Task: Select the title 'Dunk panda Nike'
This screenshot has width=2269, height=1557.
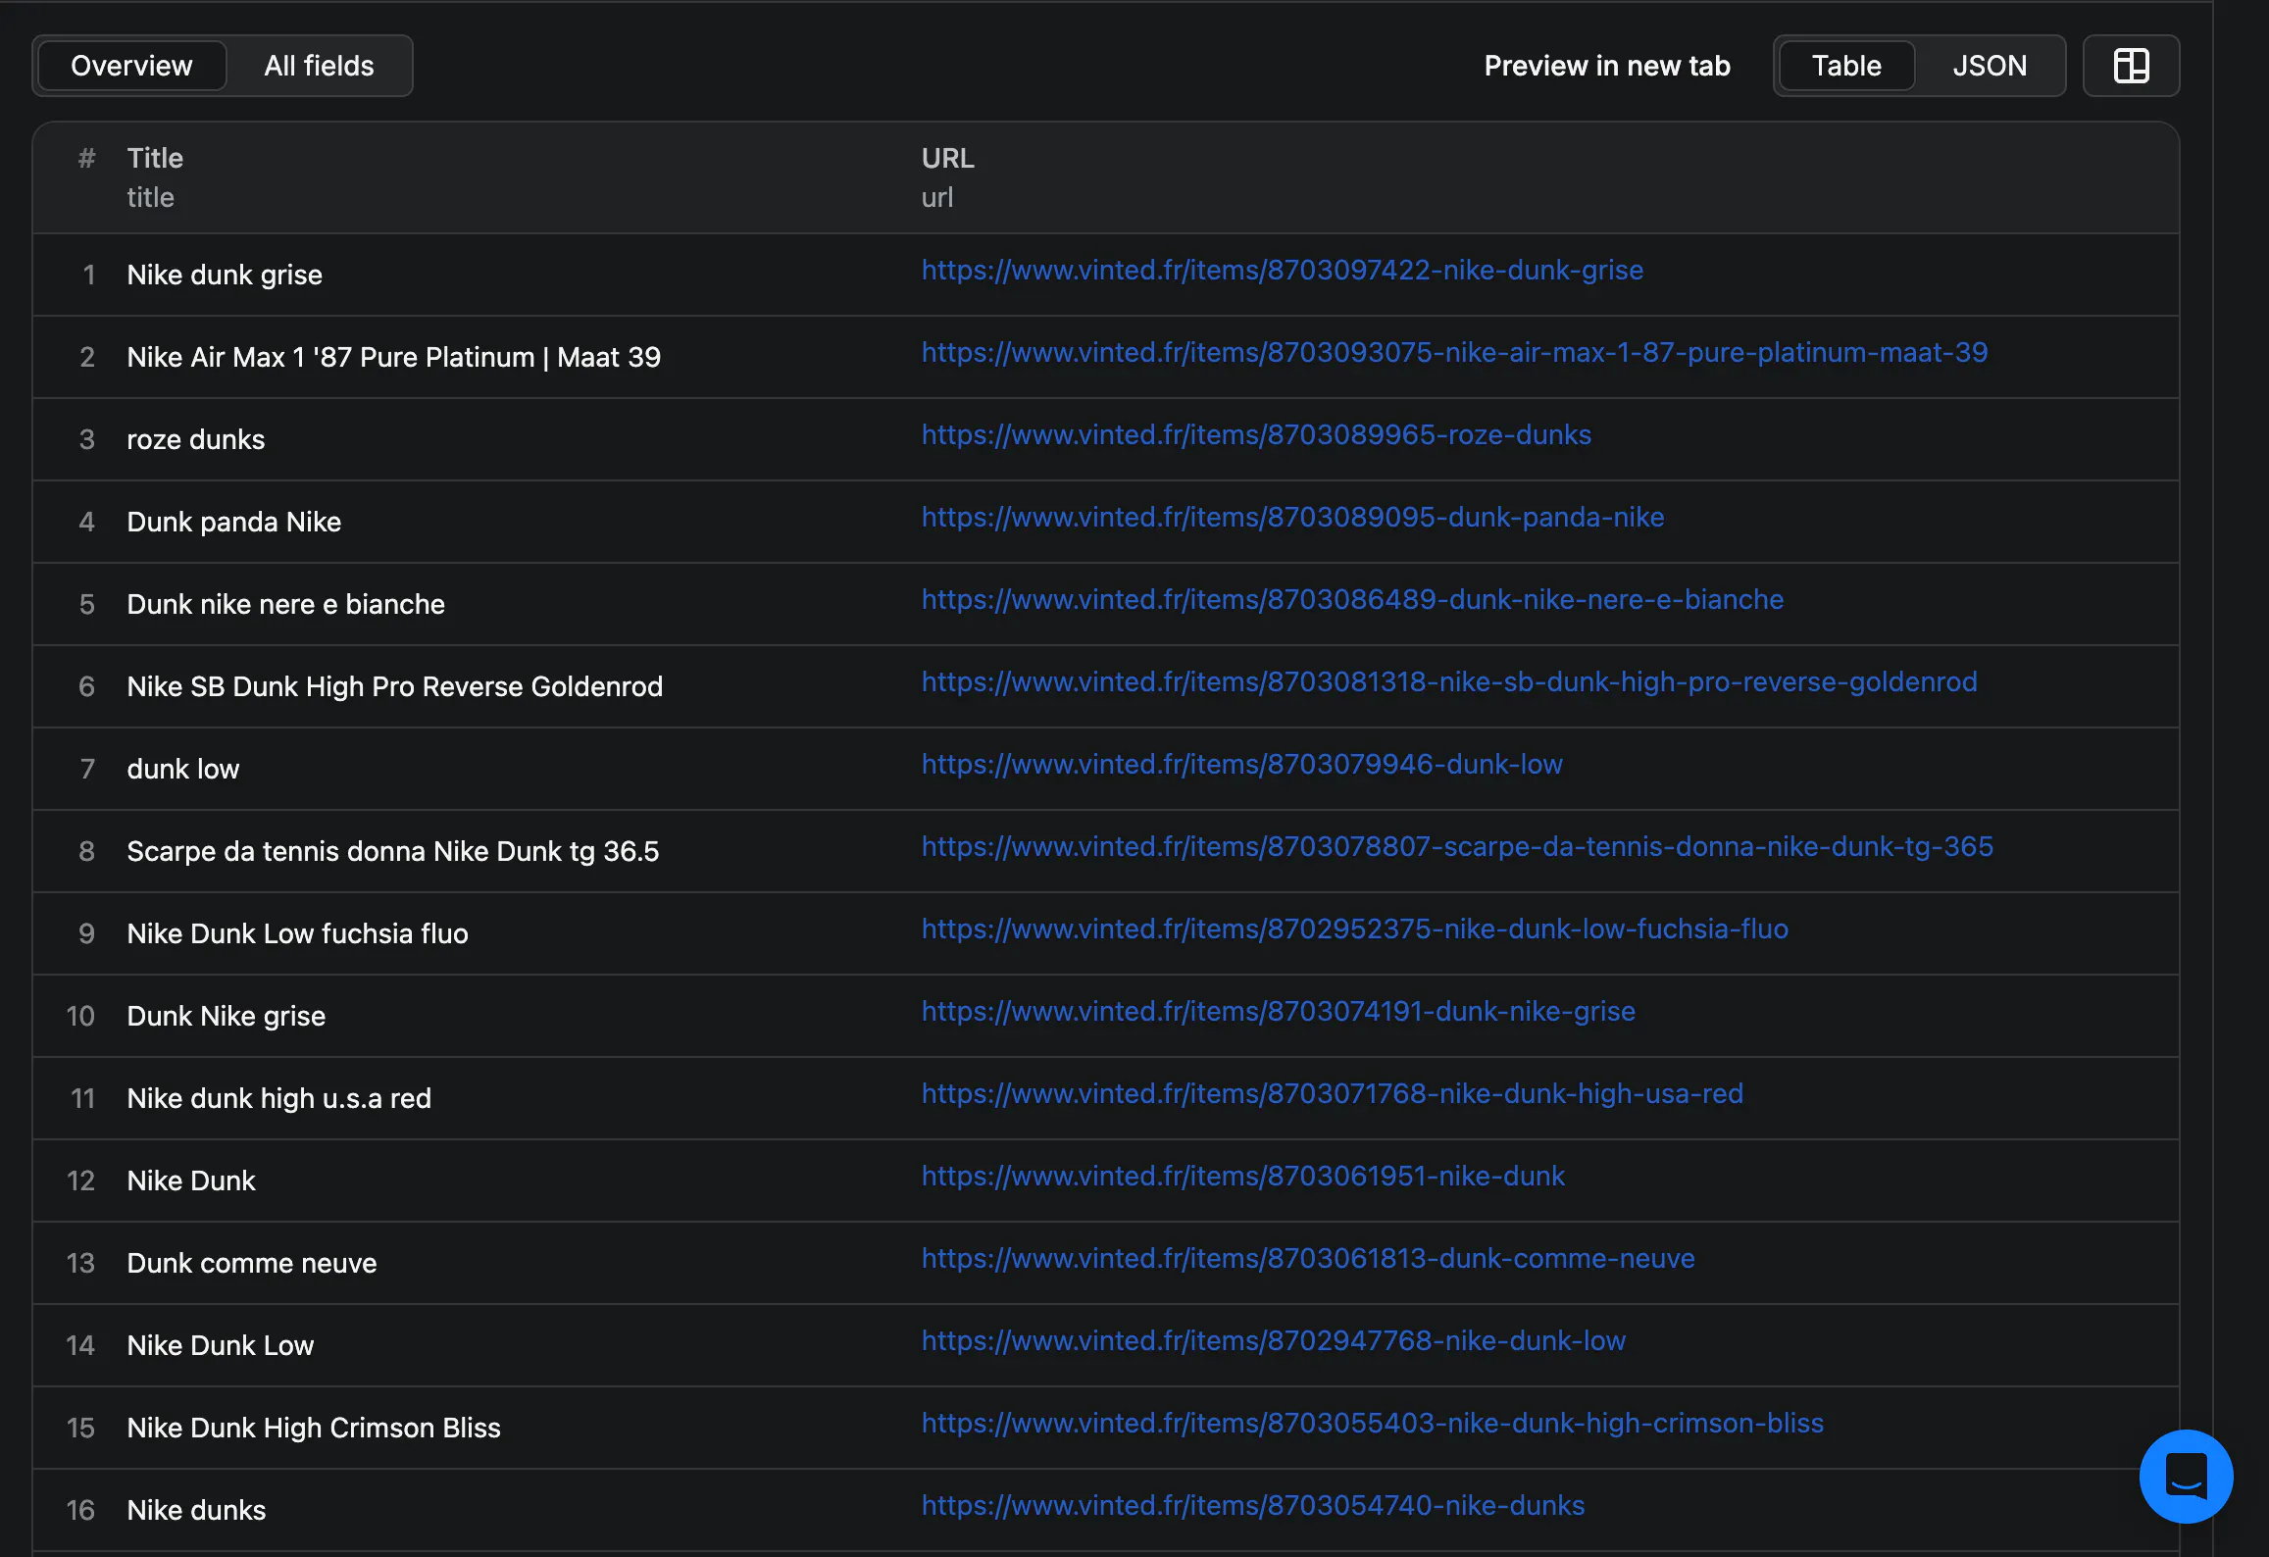Action: [234, 522]
